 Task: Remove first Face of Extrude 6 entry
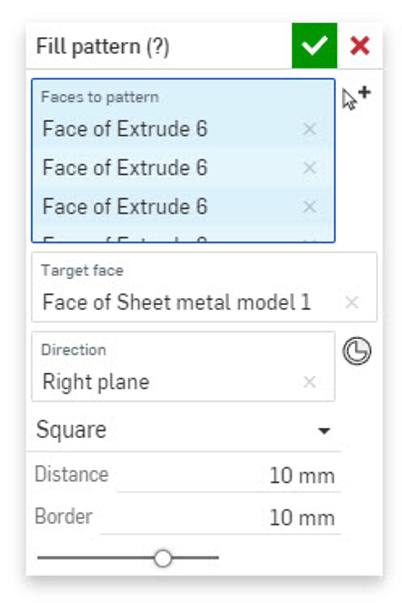pyautogui.click(x=310, y=129)
